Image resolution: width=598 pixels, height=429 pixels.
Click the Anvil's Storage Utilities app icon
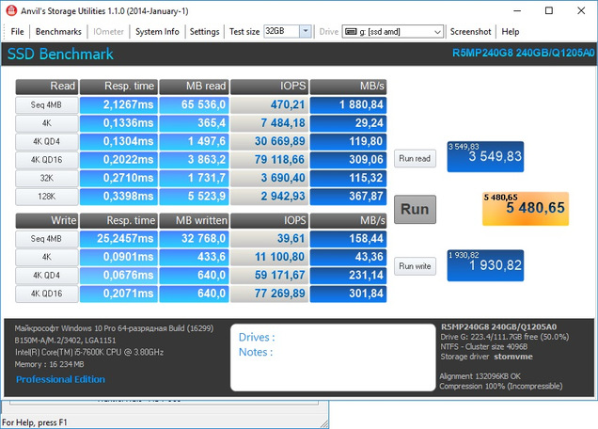point(11,10)
